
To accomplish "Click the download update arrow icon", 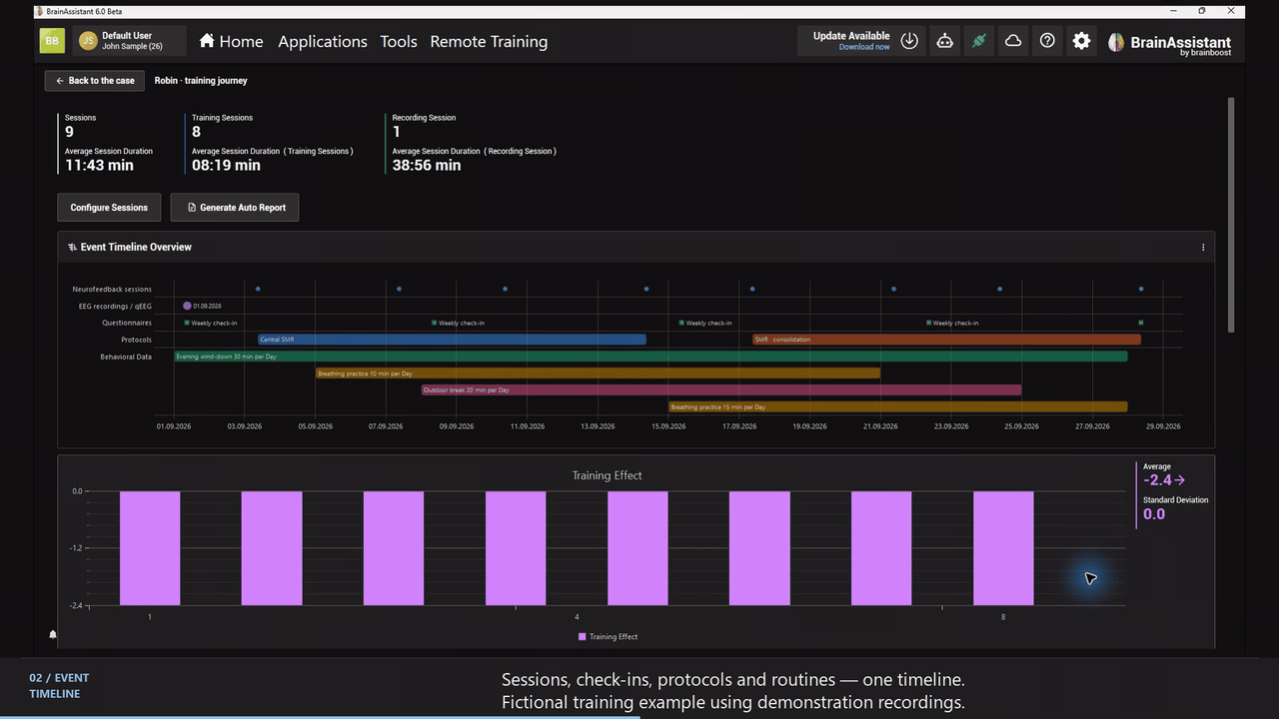I will click(x=909, y=41).
